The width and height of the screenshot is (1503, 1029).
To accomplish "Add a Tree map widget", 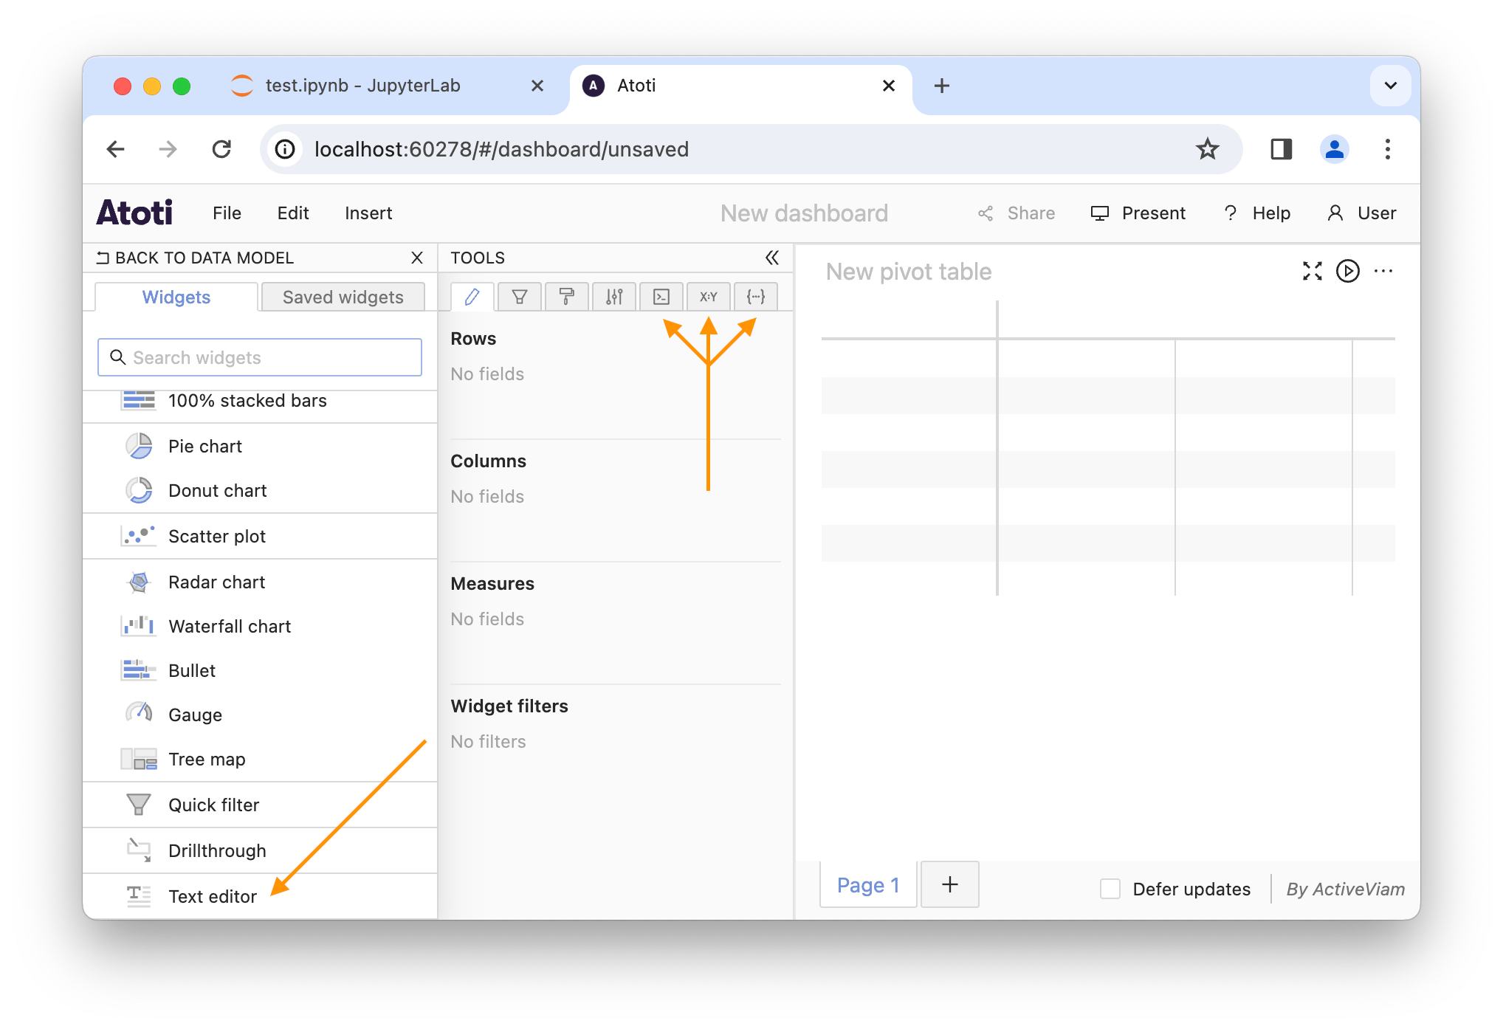I will pyautogui.click(x=260, y=759).
